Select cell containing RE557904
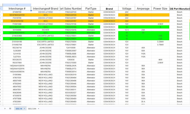Screen dimensions: 190x114 click(17, 63)
